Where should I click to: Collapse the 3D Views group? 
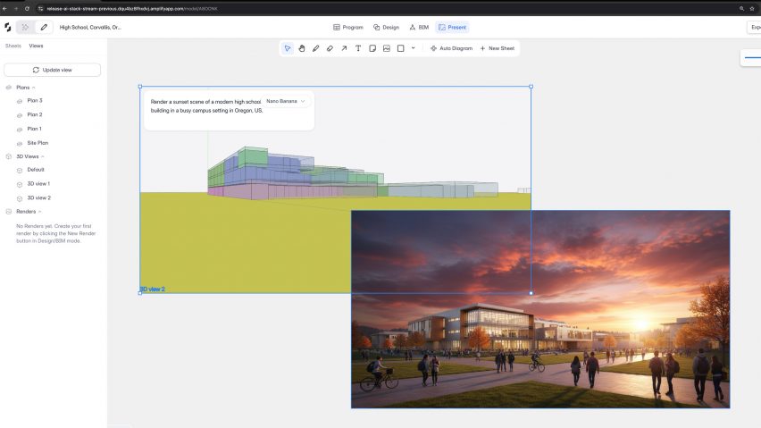point(43,156)
